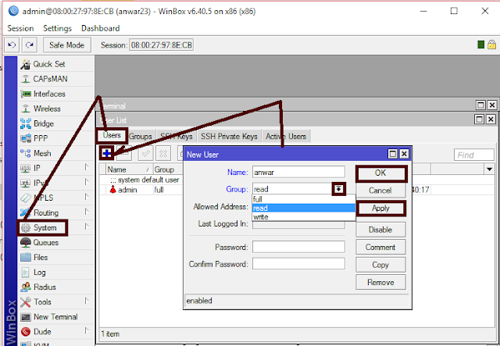Click the Name field containing anwar
The width and height of the screenshot is (500, 346).
[x=298, y=172]
